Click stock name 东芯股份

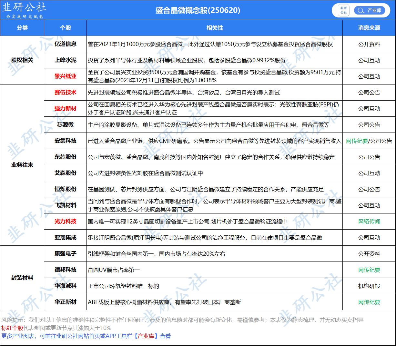(x=66, y=157)
